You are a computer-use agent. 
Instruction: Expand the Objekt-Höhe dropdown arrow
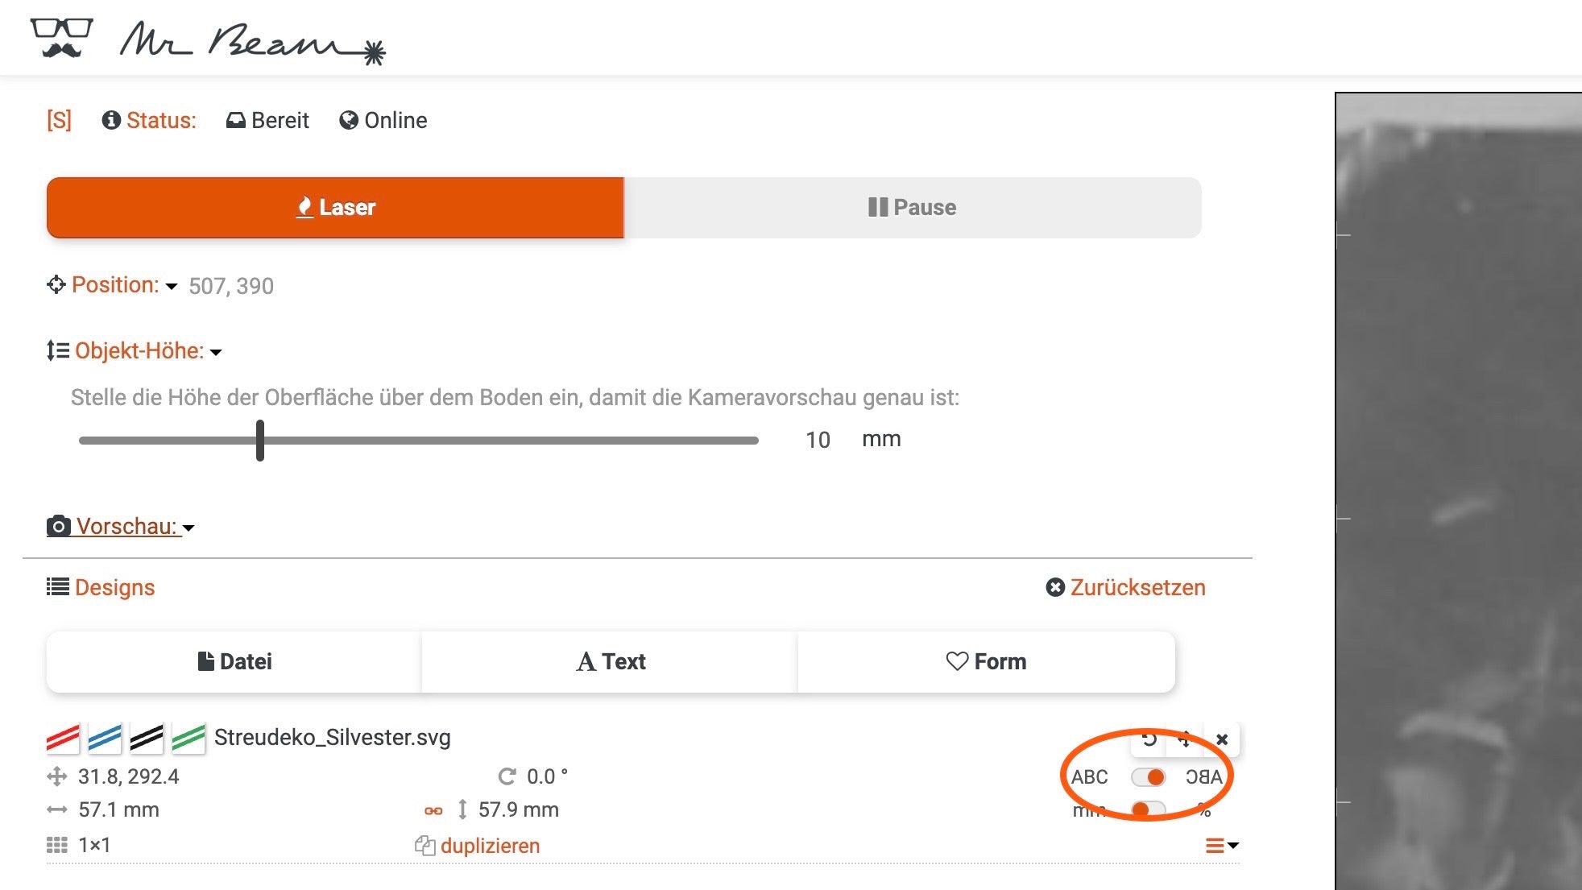tap(217, 351)
